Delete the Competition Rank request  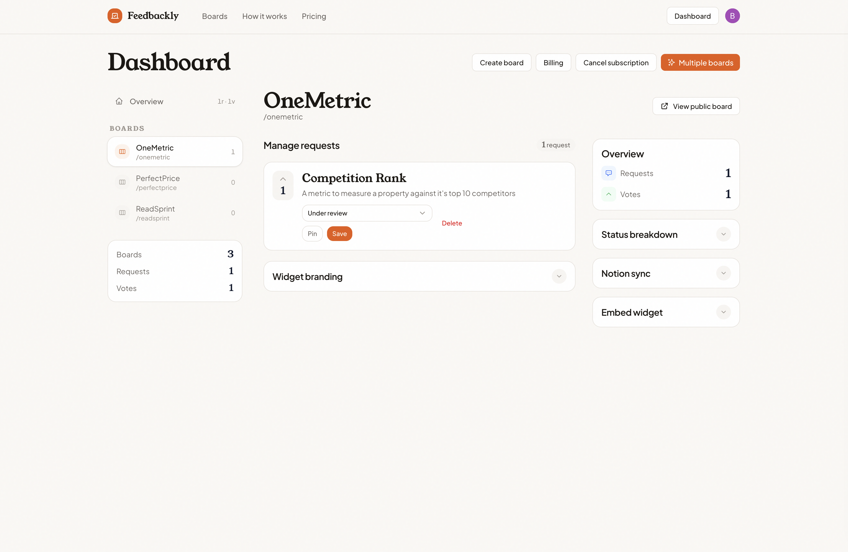click(452, 223)
